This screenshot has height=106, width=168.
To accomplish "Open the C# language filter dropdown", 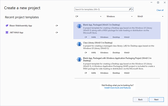I will tap(88, 16).
